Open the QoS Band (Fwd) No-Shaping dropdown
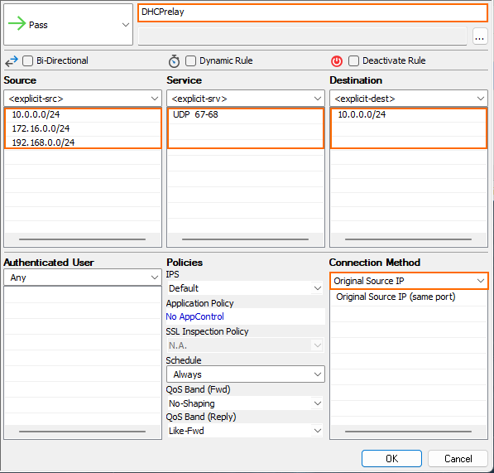This screenshot has height=473, width=494. point(245,403)
